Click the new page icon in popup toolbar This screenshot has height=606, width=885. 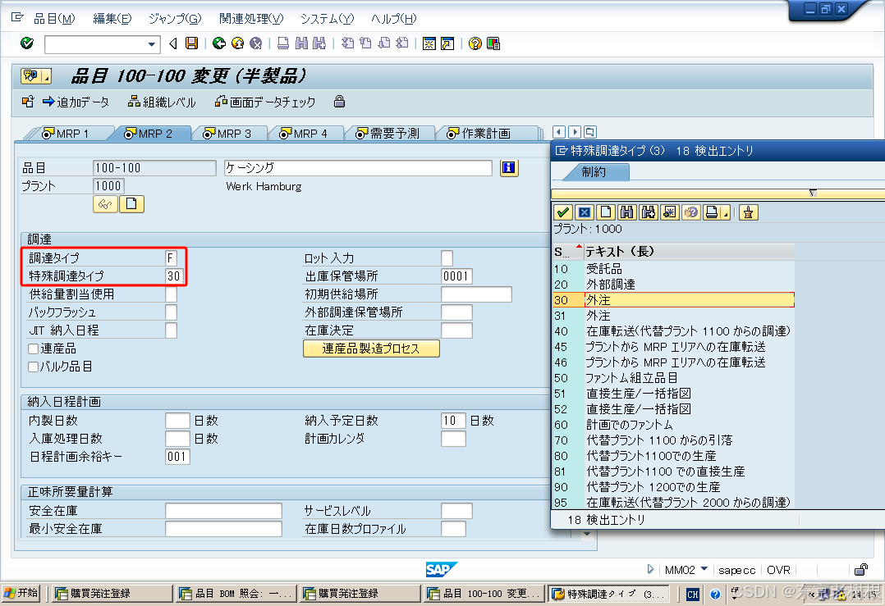pos(606,212)
